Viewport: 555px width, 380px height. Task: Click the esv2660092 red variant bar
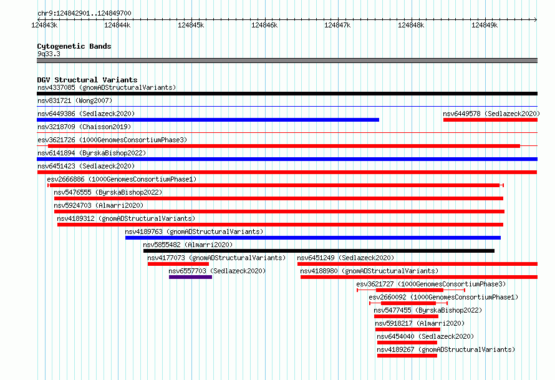coord(408,303)
